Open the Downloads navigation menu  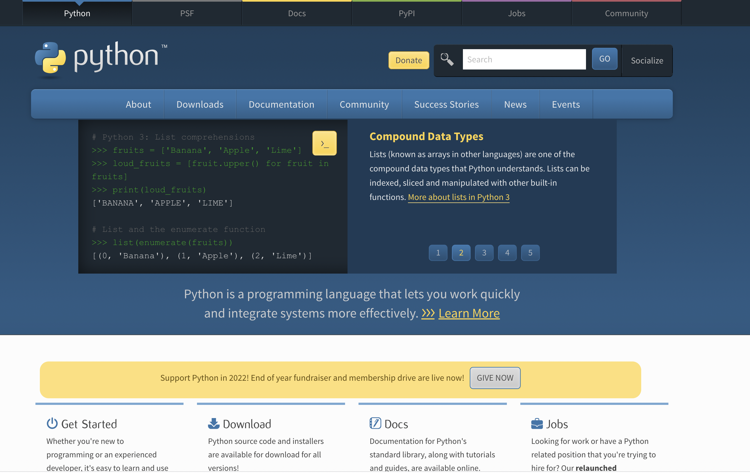click(x=200, y=104)
